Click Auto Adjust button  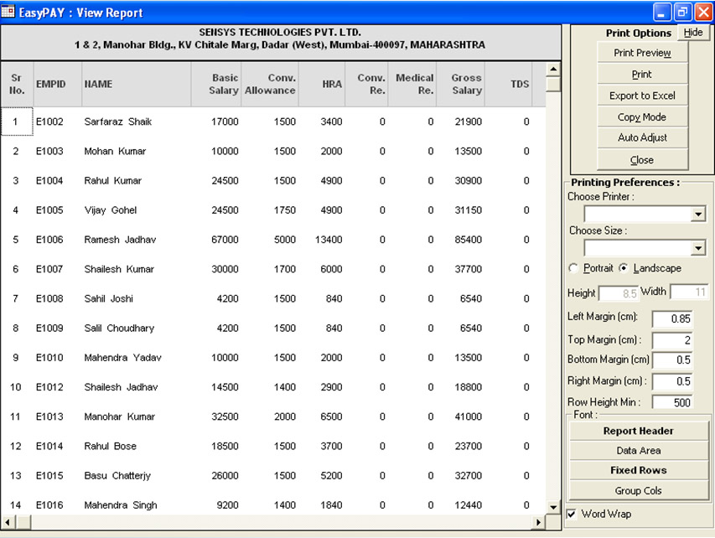click(642, 137)
